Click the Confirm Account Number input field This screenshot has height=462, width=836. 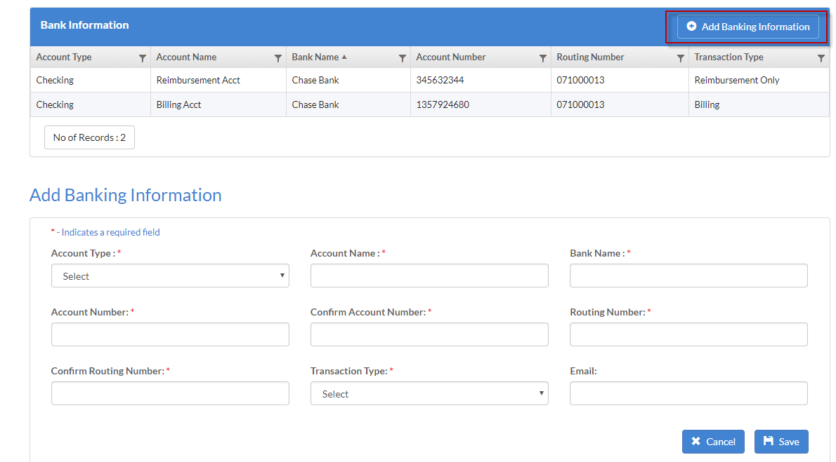[x=429, y=334]
